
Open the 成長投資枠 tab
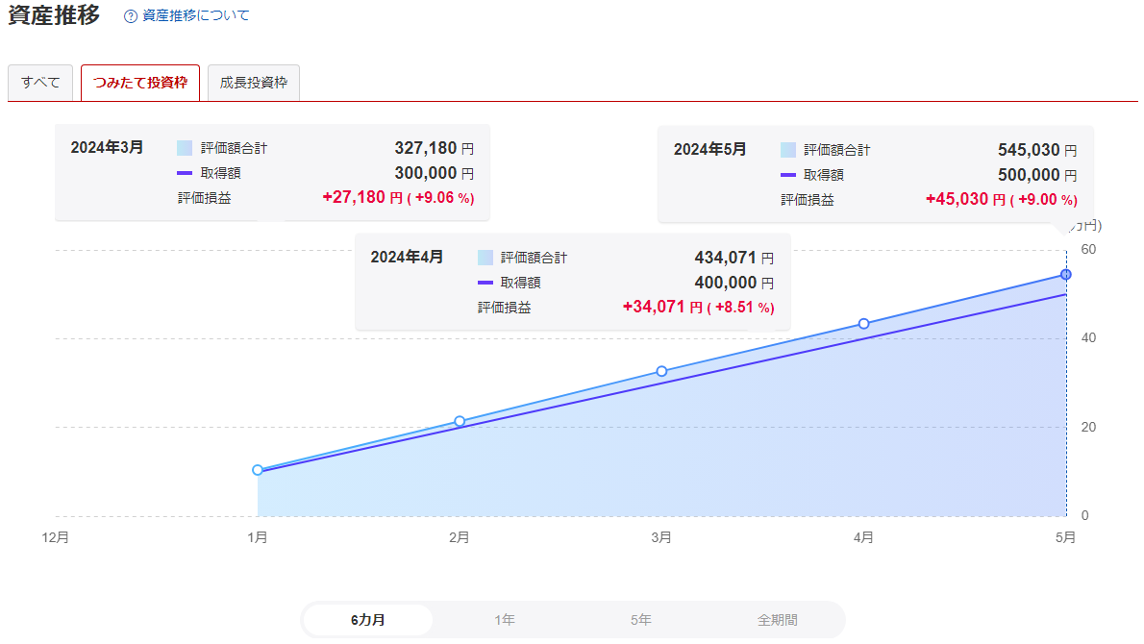pyautogui.click(x=254, y=83)
